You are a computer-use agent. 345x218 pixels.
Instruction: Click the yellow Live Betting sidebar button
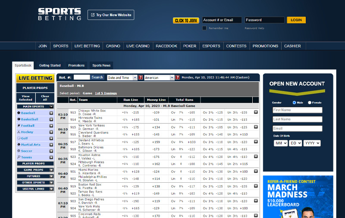[x=35, y=78]
